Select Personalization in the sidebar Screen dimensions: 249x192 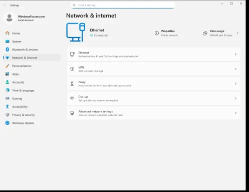tap(32, 66)
